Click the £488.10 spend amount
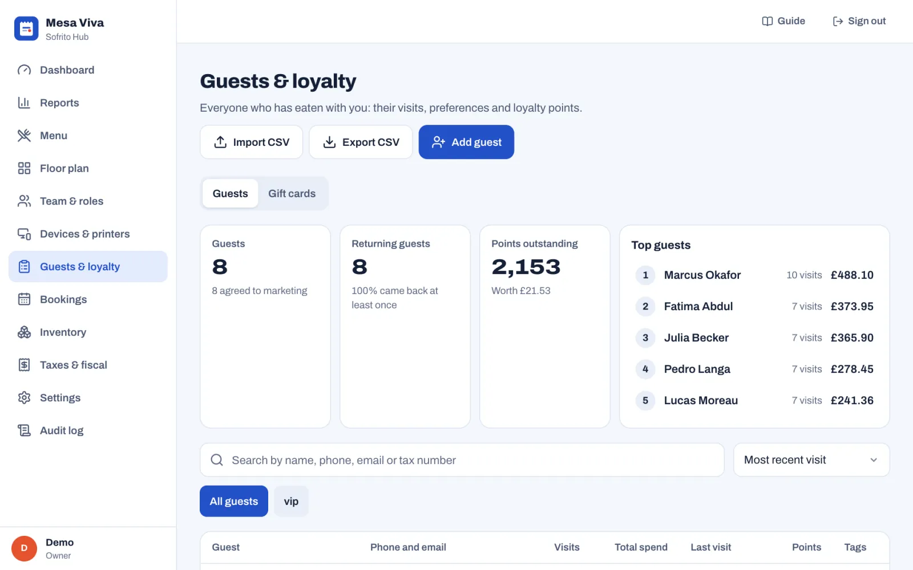The width and height of the screenshot is (913, 570). point(852,275)
